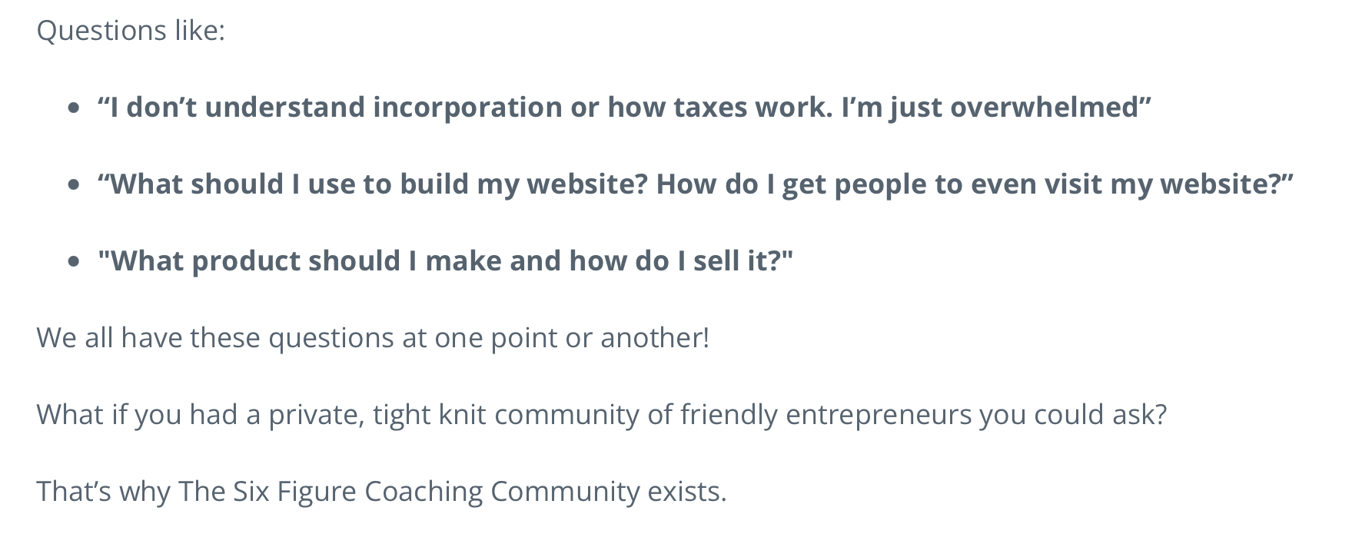Click the bullet dot before 'What should I use'
The width and height of the screenshot is (1362, 547).
coord(74,185)
